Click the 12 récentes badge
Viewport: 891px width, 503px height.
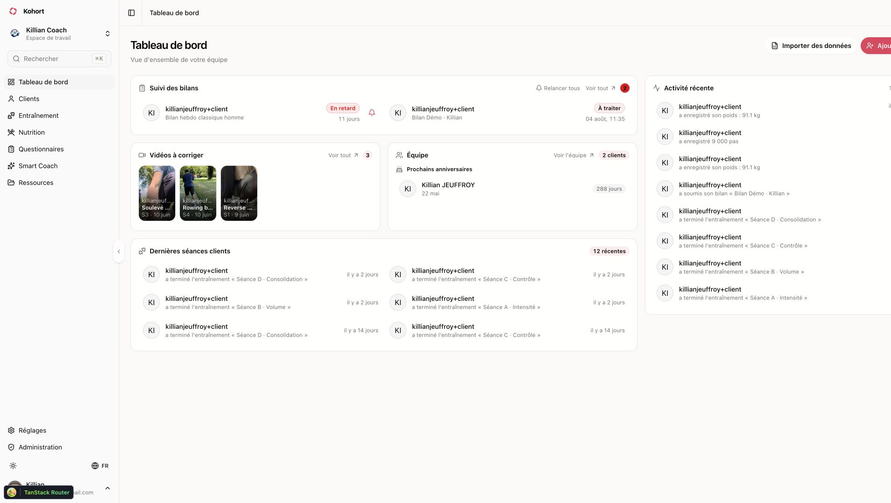coord(609,251)
